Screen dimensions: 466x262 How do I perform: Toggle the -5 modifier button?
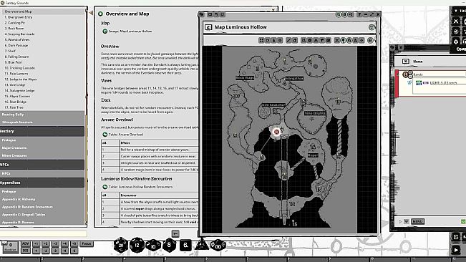point(74,251)
